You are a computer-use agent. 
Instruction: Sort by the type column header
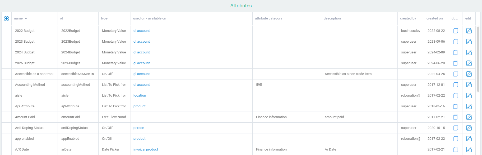[104, 18]
